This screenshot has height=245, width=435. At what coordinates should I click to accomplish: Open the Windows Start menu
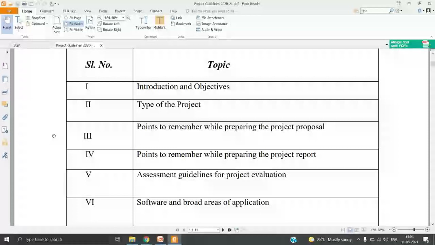pos(7,239)
